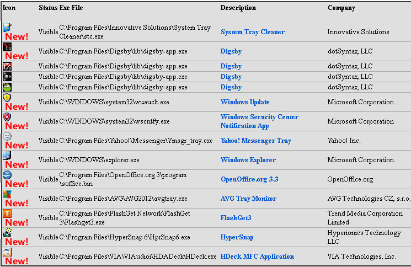This screenshot has width=411, height=267.
Task: Click the OpenOffice.org company cell
Action: (x=350, y=179)
